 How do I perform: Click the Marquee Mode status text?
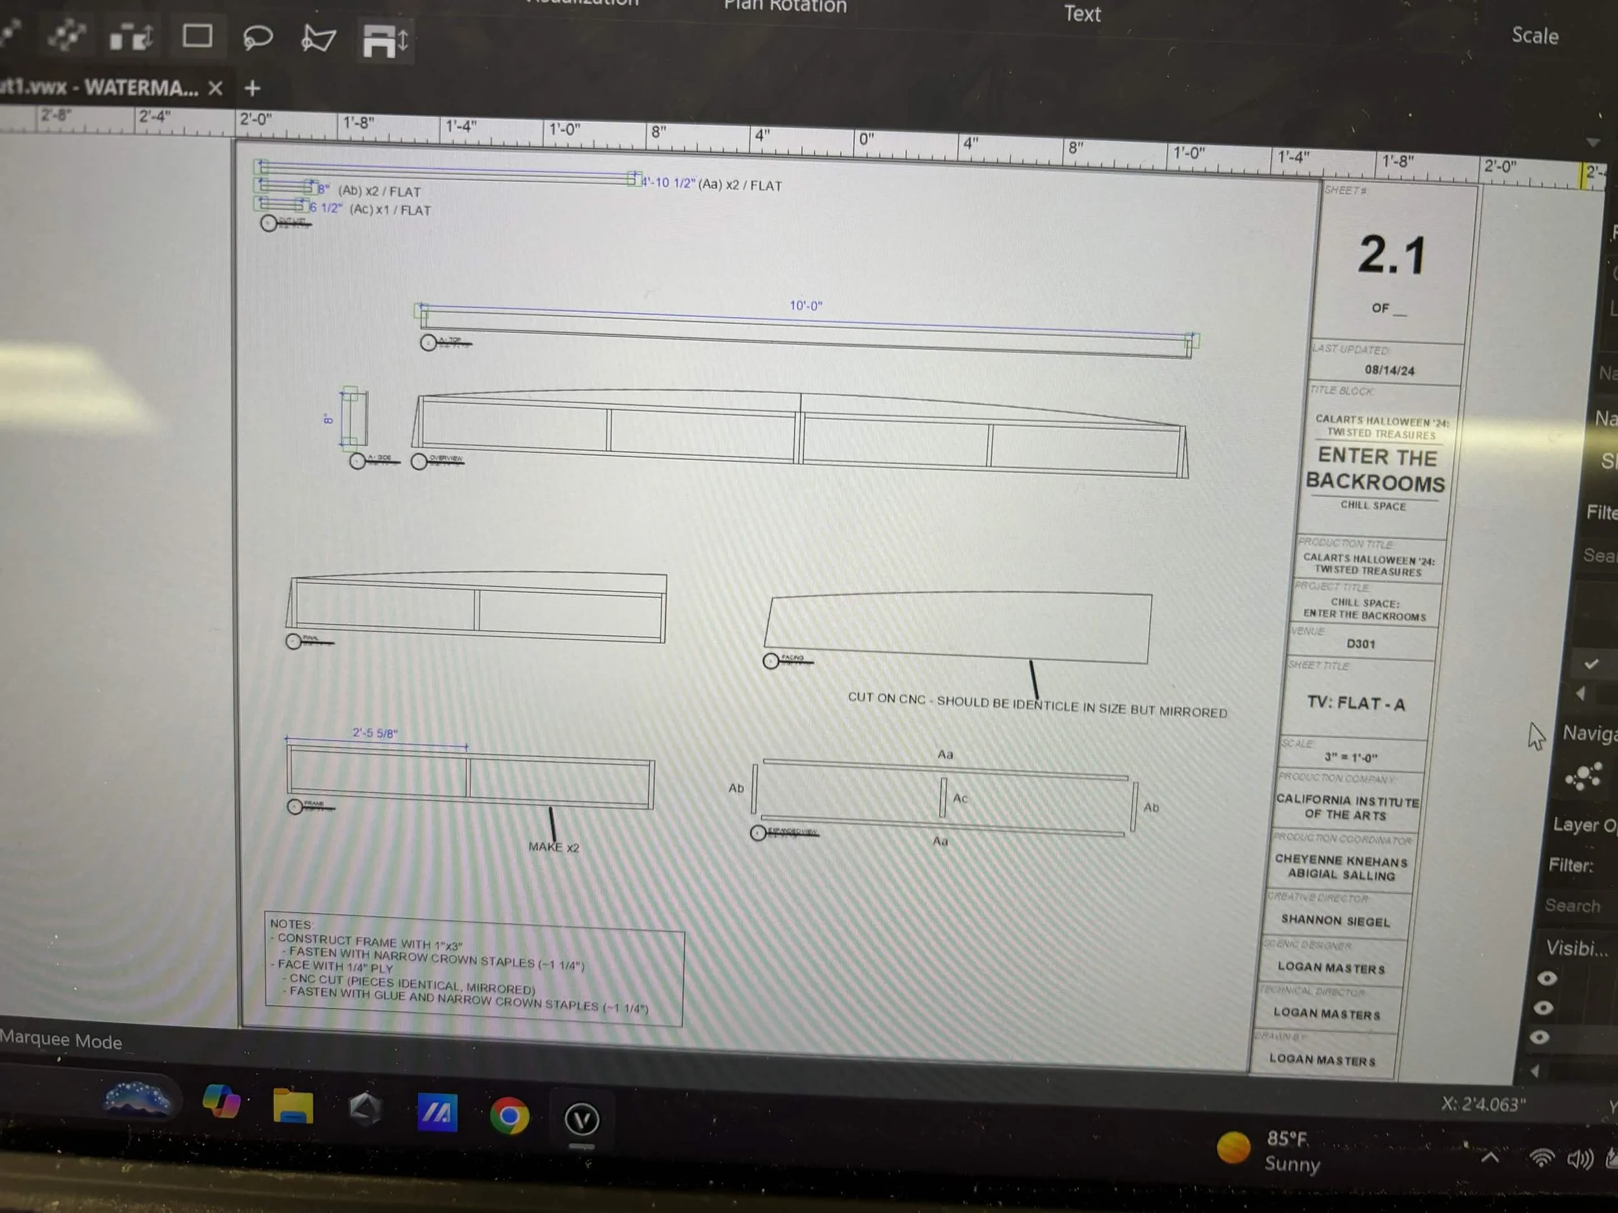tap(61, 1040)
